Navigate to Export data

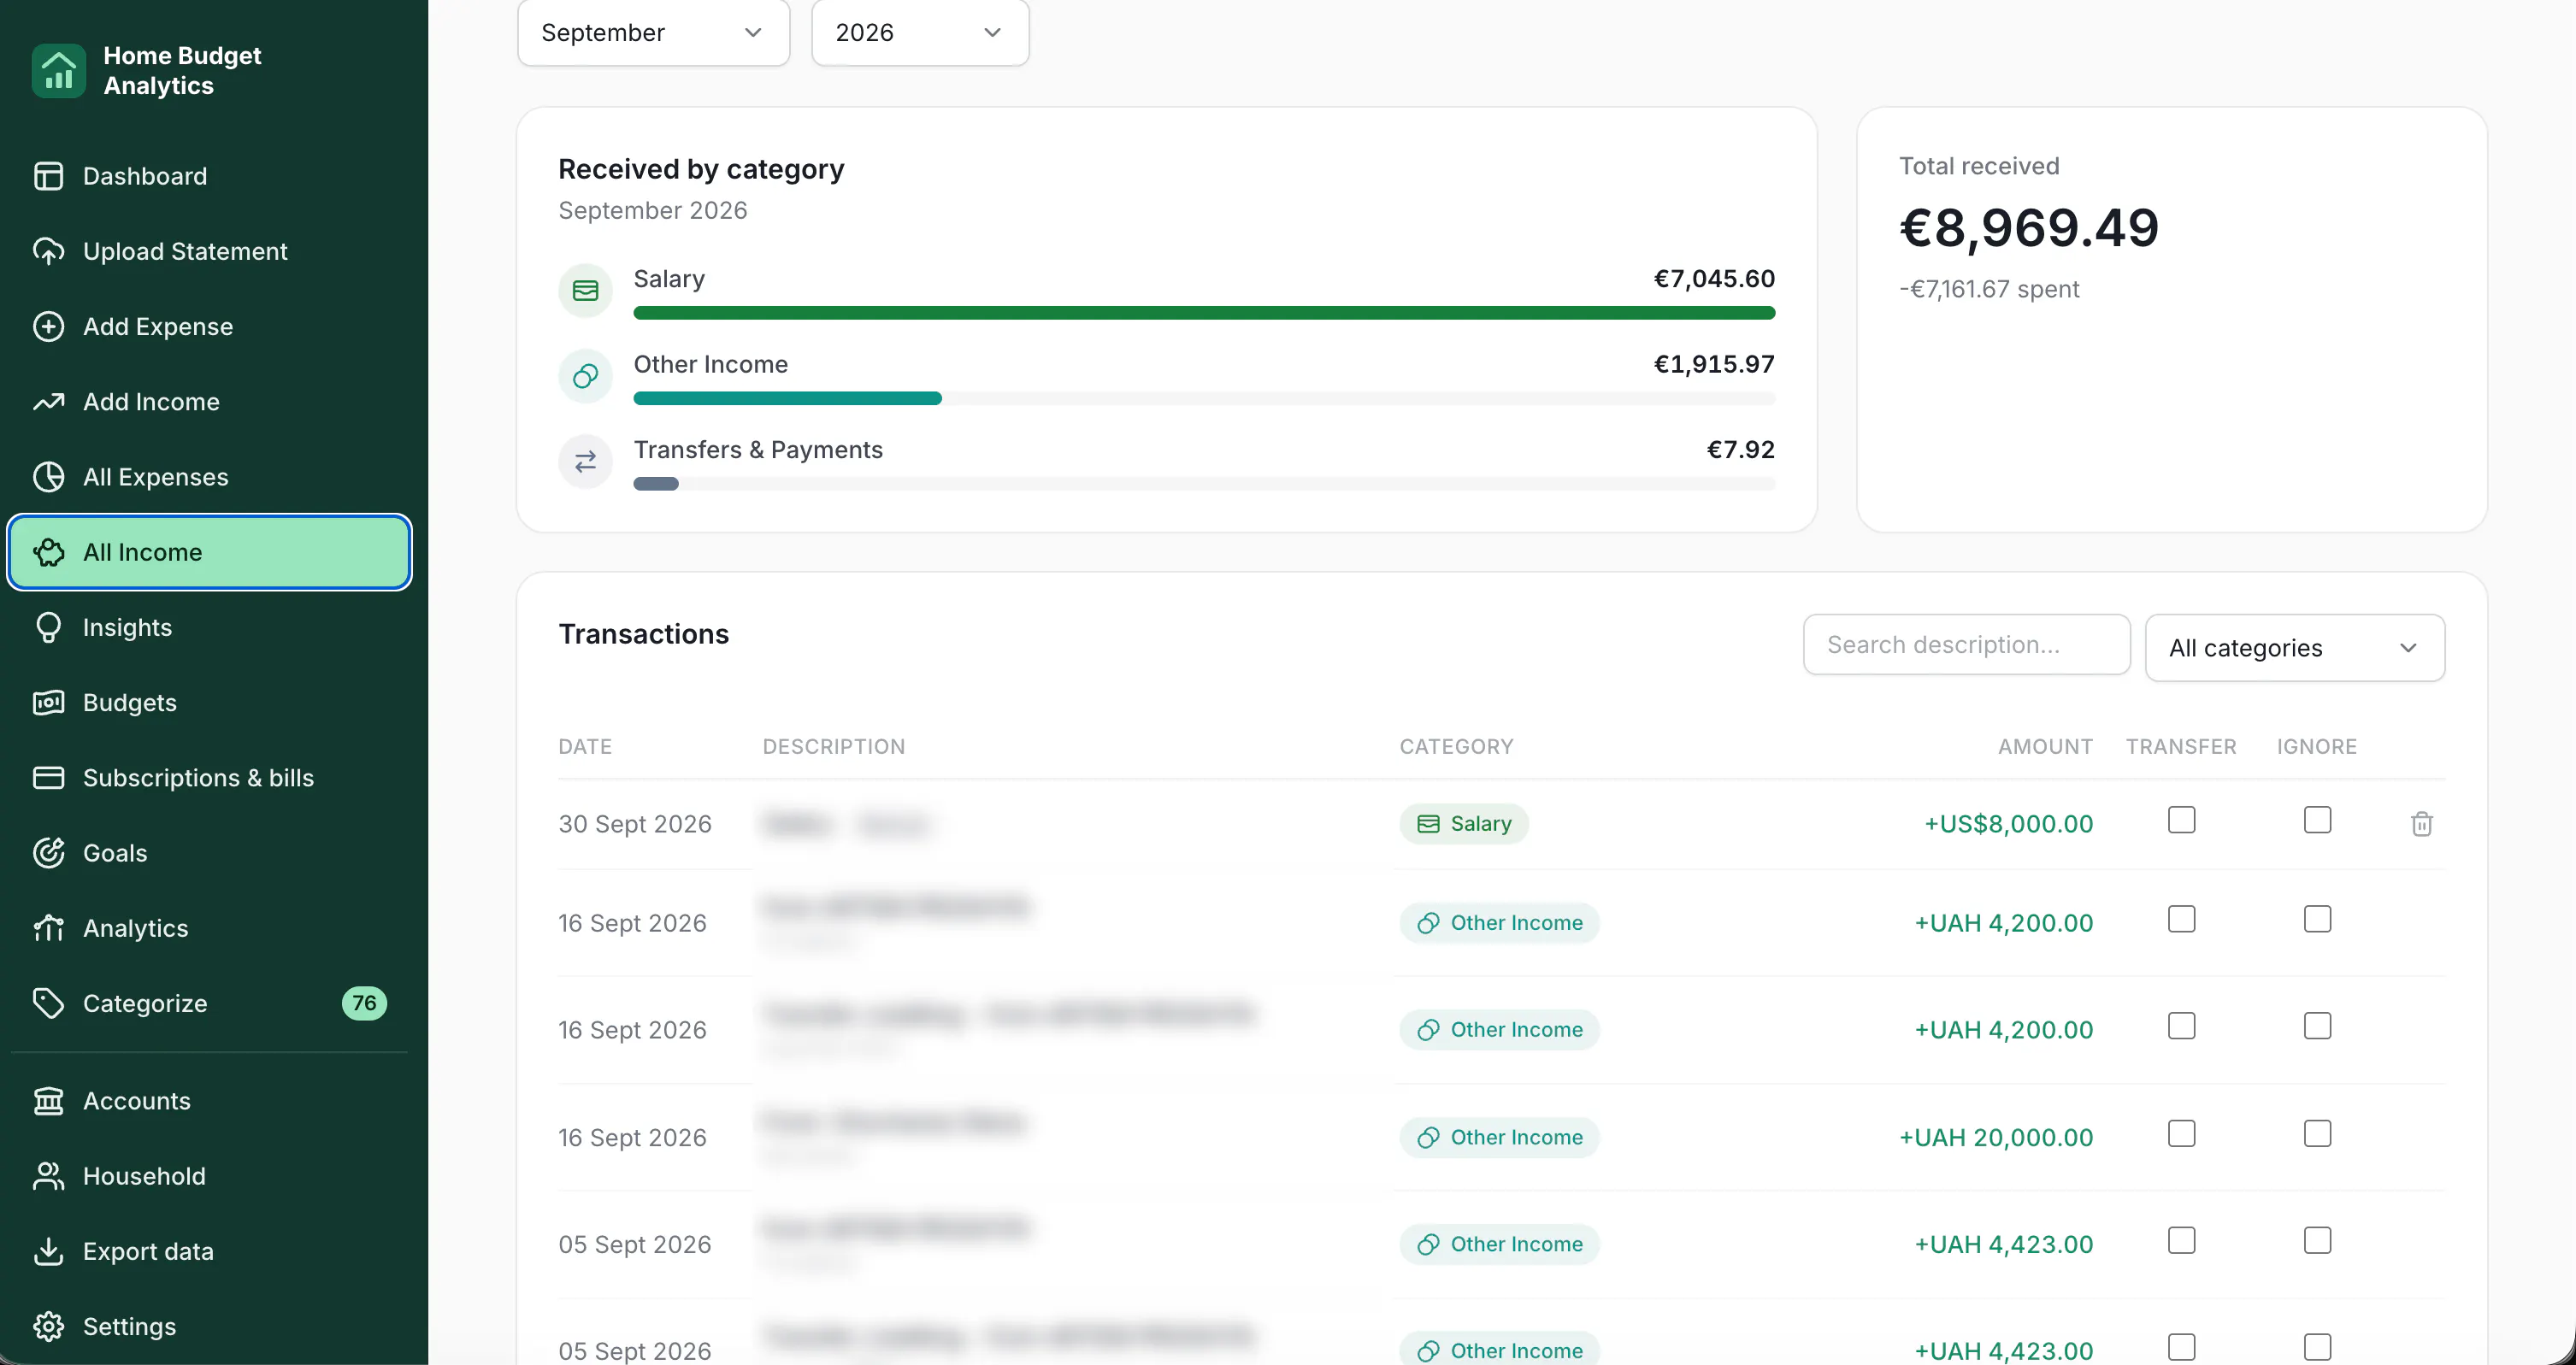click(x=209, y=1251)
